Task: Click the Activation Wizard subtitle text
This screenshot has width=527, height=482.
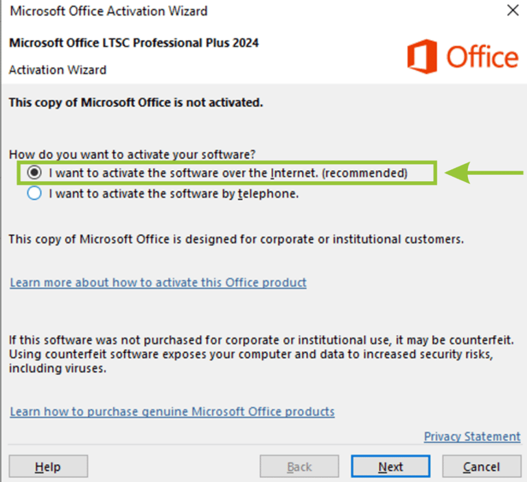Action: click(x=58, y=70)
